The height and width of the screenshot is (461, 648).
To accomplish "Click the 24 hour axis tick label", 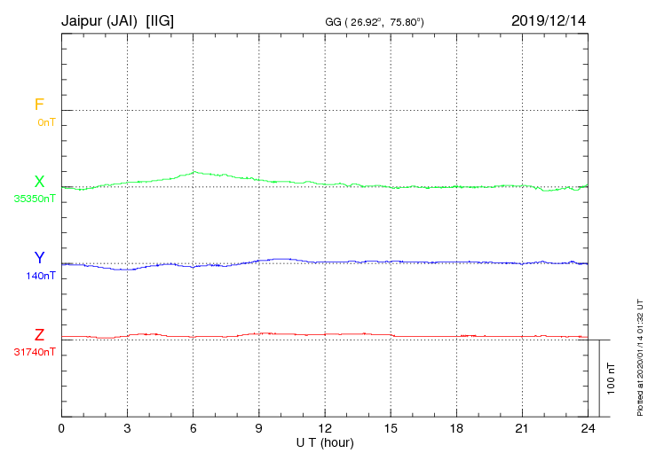I will coord(588,429).
